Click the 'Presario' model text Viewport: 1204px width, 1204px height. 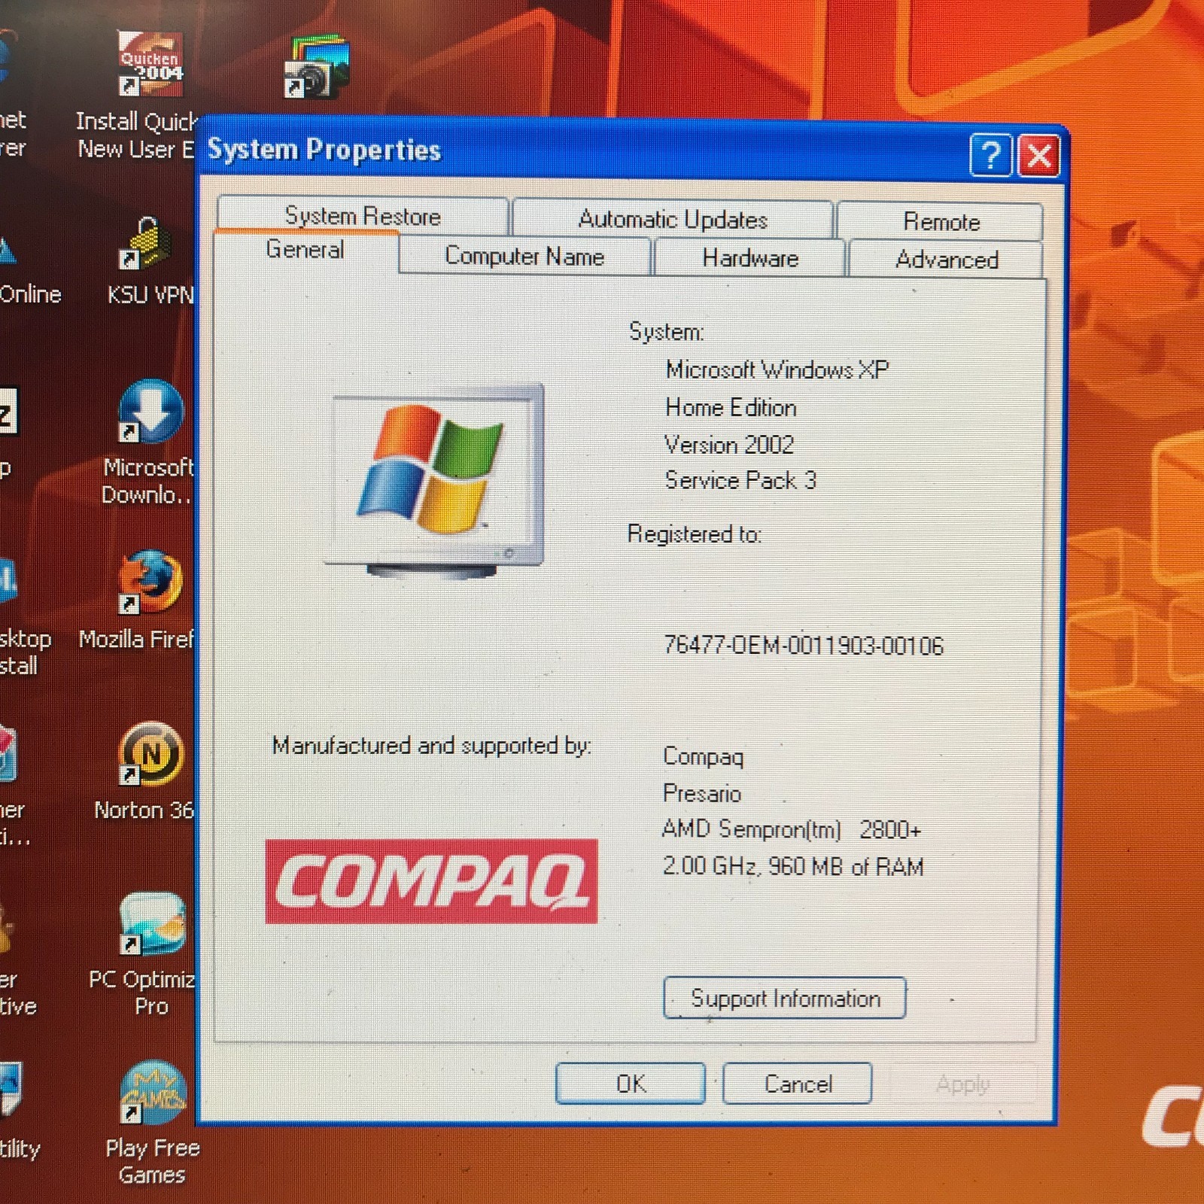point(702,793)
